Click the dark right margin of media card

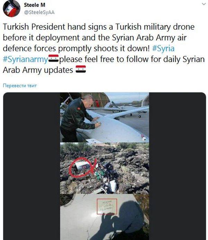coord(177,166)
